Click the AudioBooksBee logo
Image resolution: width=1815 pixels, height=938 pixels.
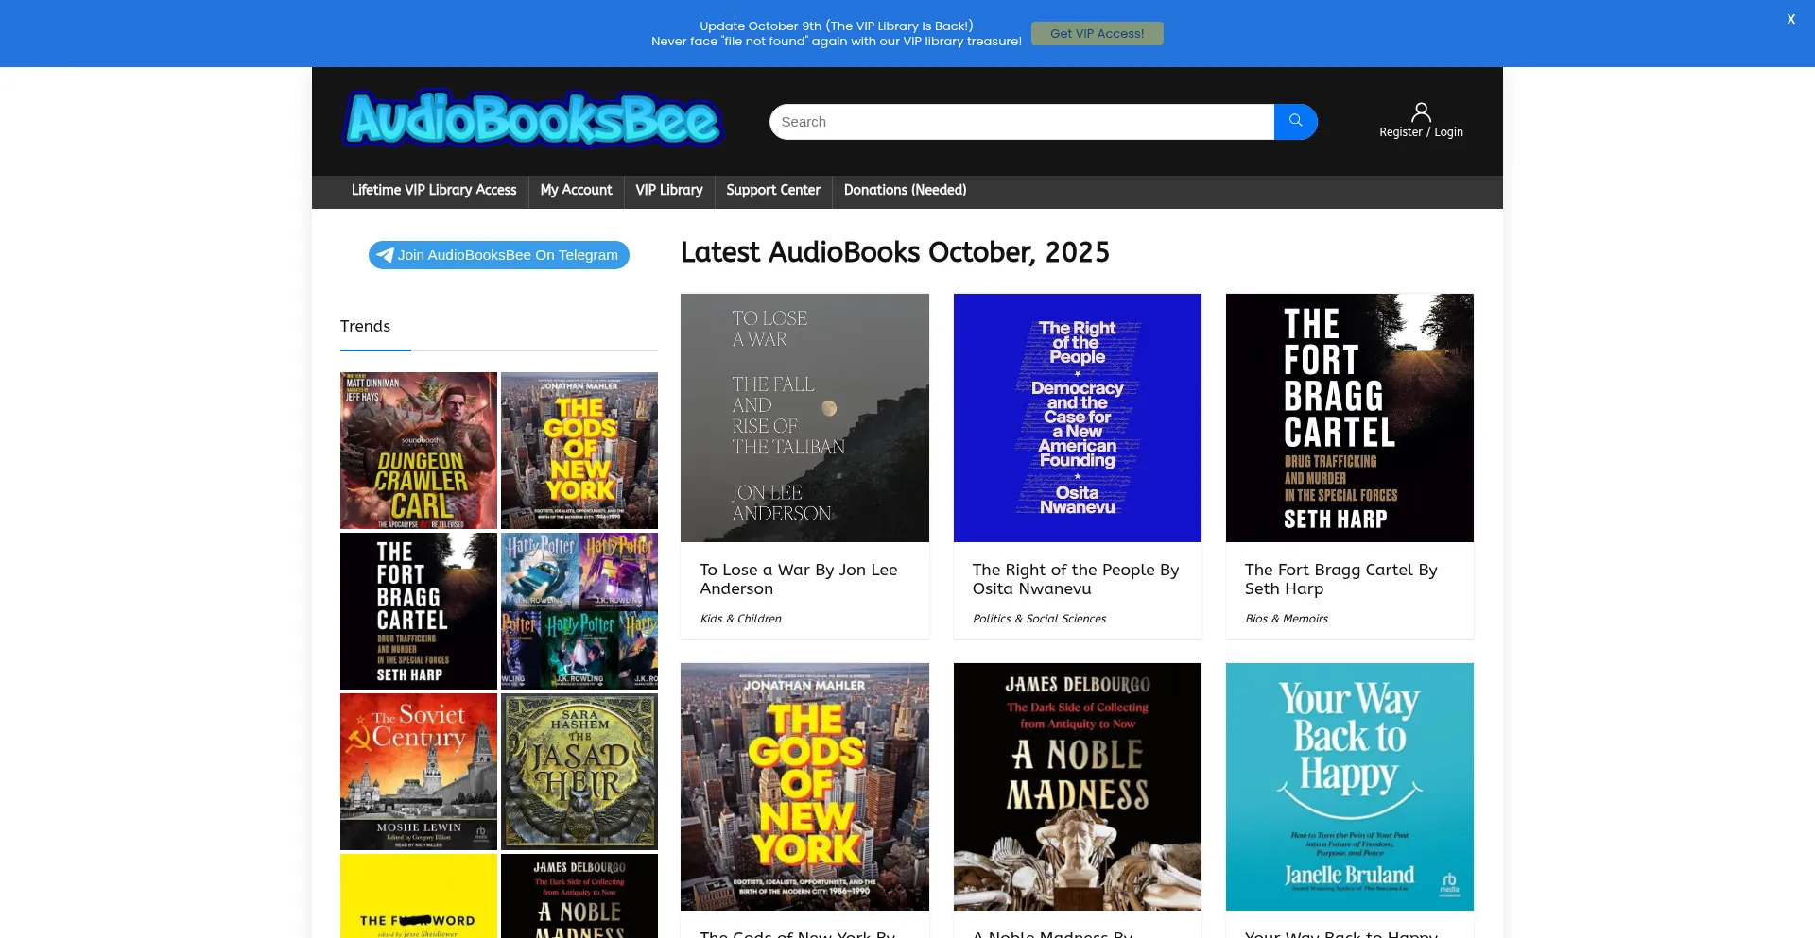[x=534, y=120]
